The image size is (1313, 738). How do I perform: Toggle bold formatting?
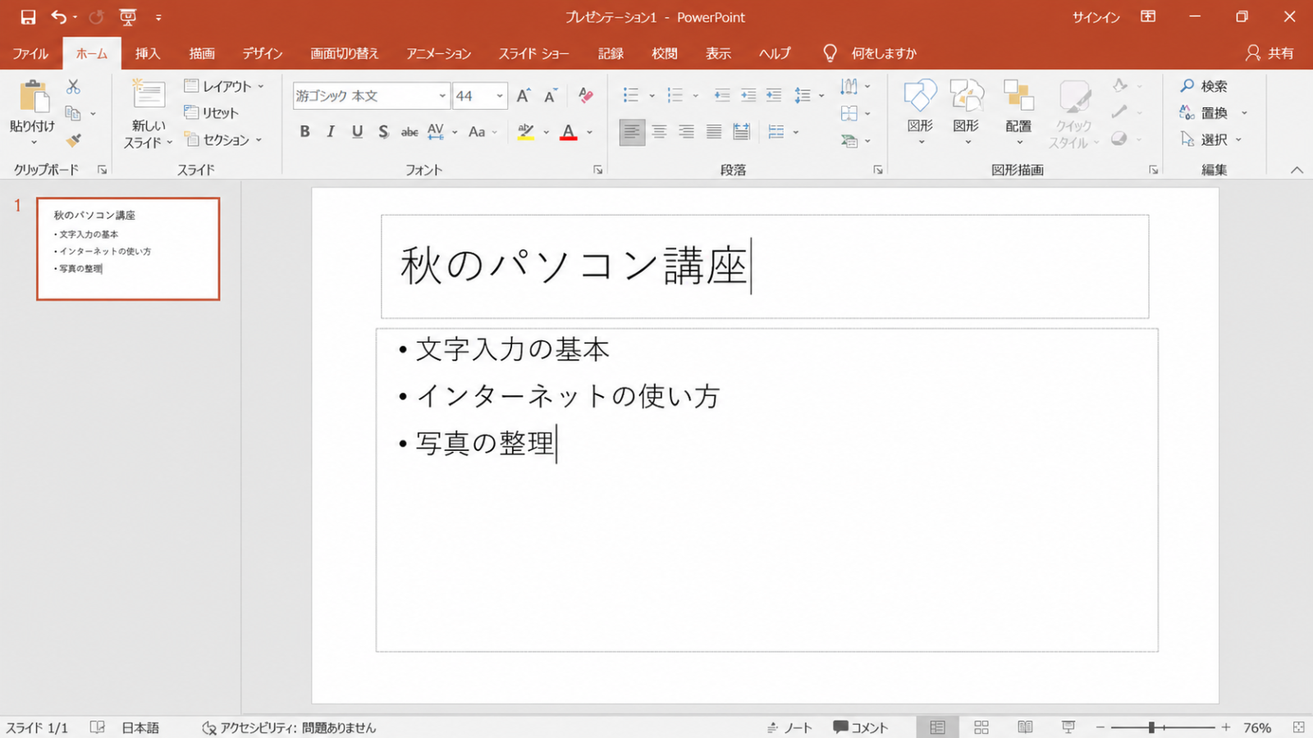[x=304, y=132]
